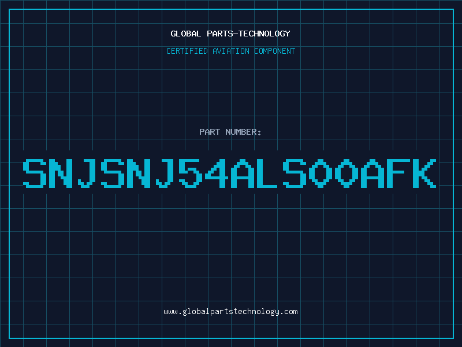Open the www.globalpartstechnology.com link

[x=230, y=312]
